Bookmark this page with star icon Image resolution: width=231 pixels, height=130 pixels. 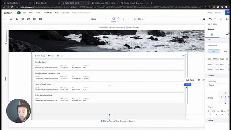(x=209, y=7)
